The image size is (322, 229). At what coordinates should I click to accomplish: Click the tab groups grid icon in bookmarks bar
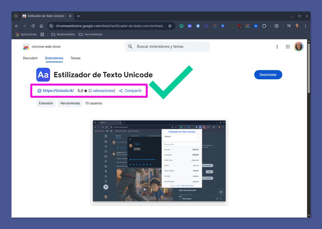(42, 35)
